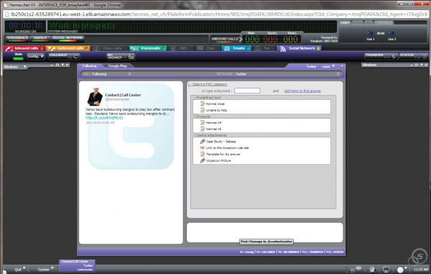Collapse the Useful attachments category
The height and width of the screenshot is (274, 431).
pos(195,135)
